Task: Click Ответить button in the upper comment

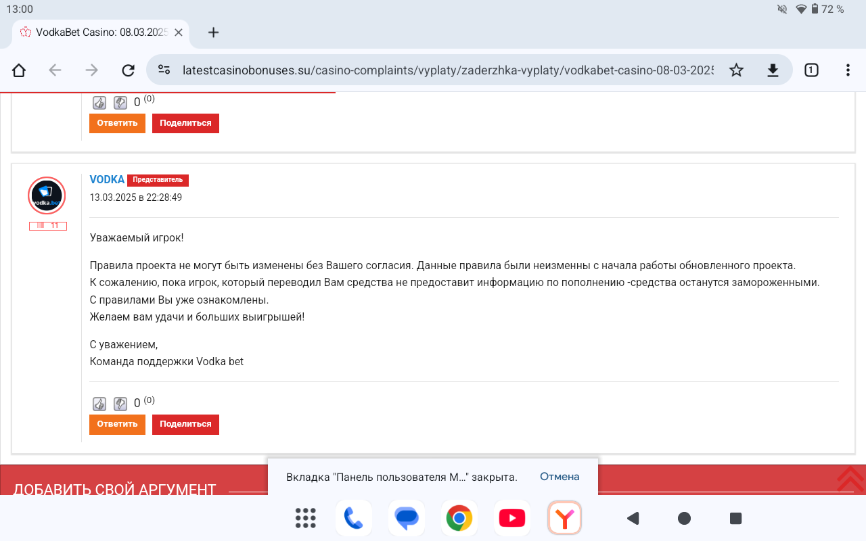Action: (x=117, y=123)
